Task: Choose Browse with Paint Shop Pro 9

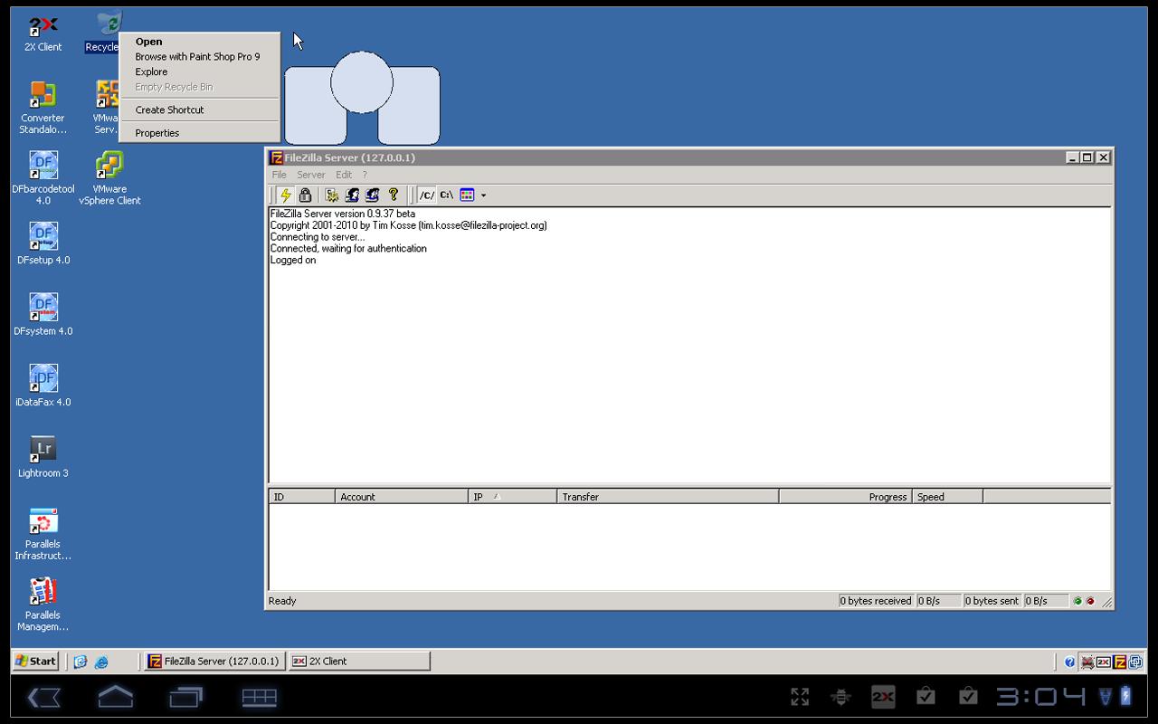Action: [198, 56]
